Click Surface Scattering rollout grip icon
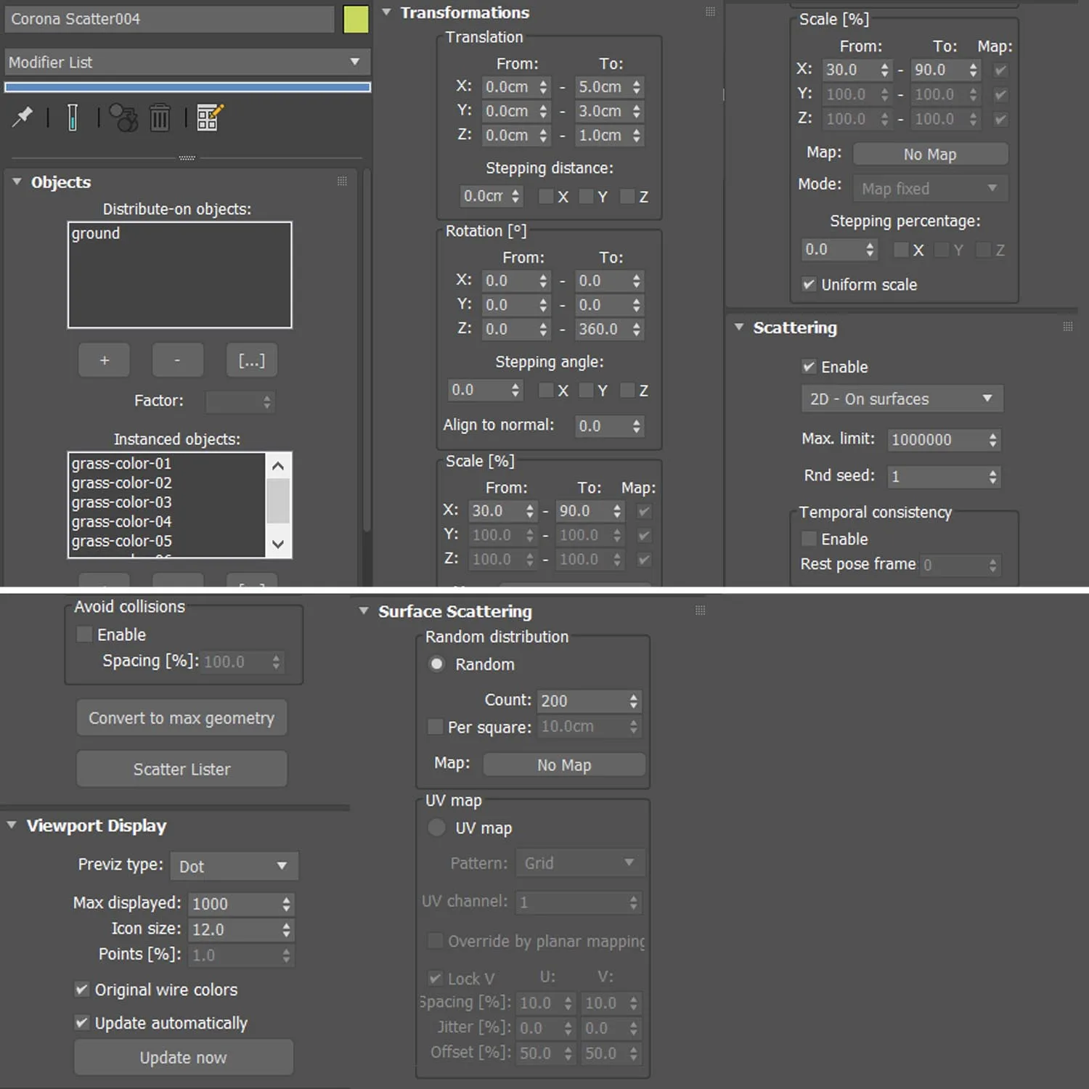This screenshot has width=1089, height=1089. pos(700,611)
